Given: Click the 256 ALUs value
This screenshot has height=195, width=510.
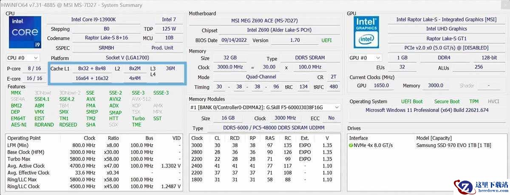Looking at the screenshot, I should [x=479, y=67].
